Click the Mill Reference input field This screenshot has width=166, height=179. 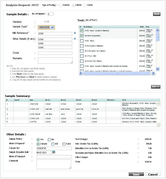(55, 34)
